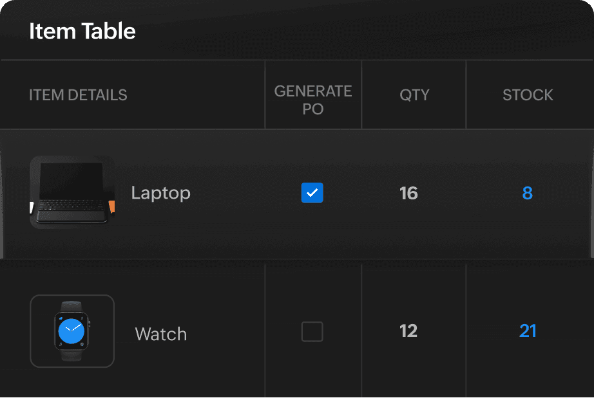594x398 pixels.
Task: Open Watch stock count of 21
Action: [528, 331]
